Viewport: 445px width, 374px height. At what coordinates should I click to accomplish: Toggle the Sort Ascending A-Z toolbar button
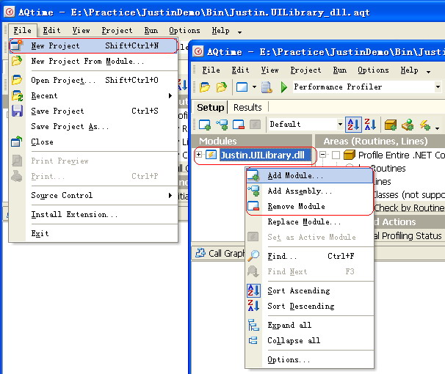[x=353, y=125]
